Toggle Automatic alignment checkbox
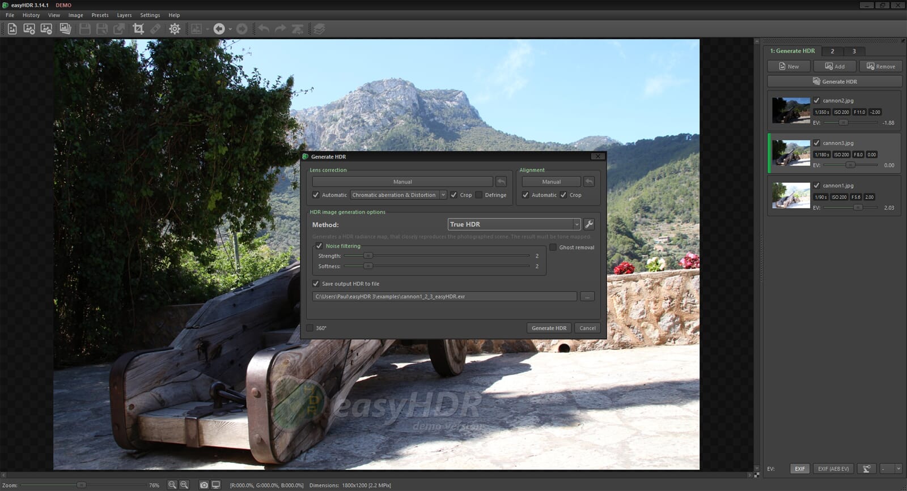Viewport: 907px width, 491px height. [x=525, y=195]
